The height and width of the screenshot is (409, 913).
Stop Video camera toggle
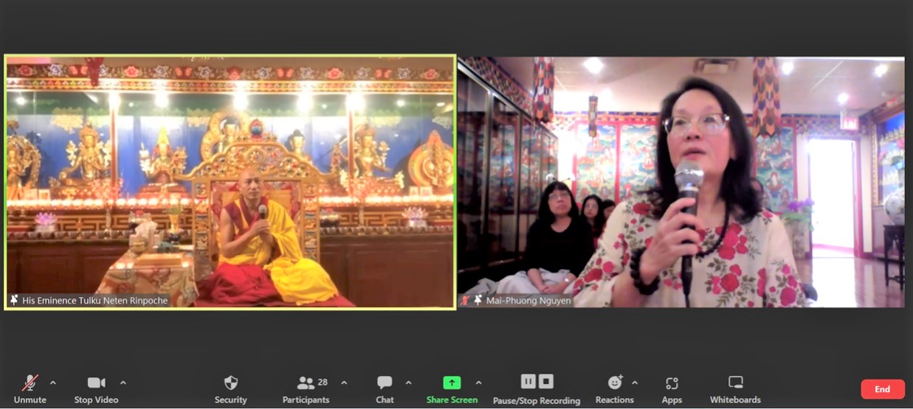tap(96, 383)
